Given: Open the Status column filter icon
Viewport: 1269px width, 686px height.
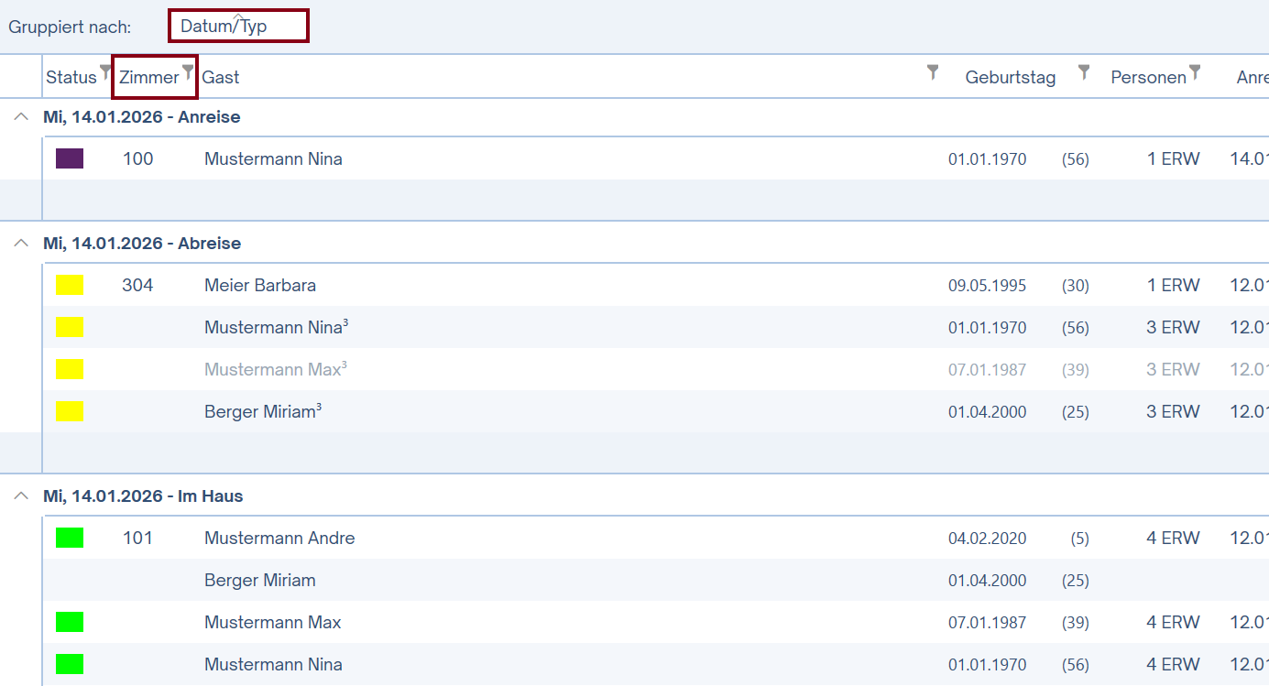Looking at the screenshot, I should click(x=105, y=71).
